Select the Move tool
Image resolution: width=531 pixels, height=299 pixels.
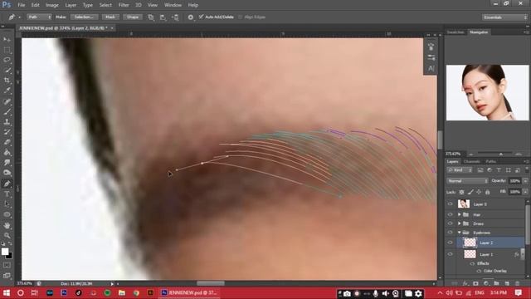(x=7, y=40)
